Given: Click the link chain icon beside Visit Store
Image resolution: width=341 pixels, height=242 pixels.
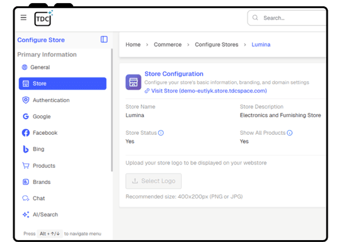Looking at the screenshot, I should pyautogui.click(x=147, y=91).
